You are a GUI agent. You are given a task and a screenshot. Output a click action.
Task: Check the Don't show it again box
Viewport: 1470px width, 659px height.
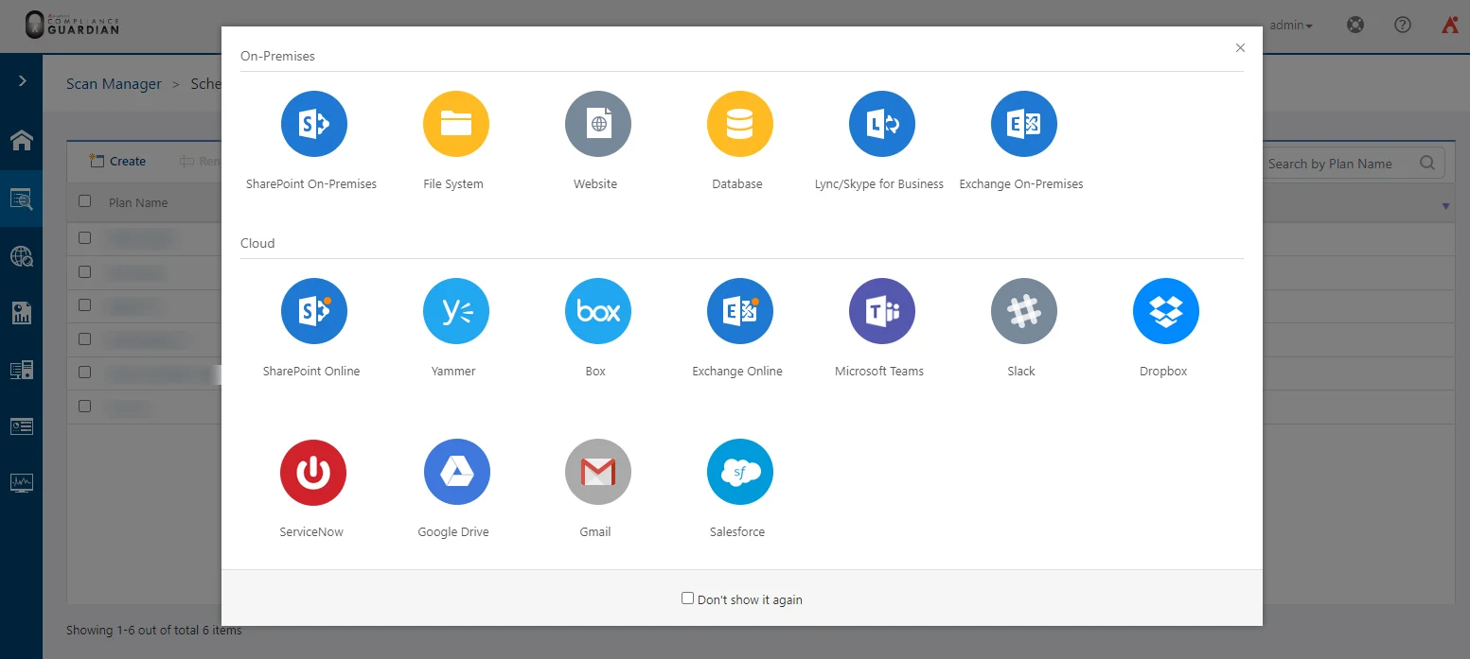(688, 598)
